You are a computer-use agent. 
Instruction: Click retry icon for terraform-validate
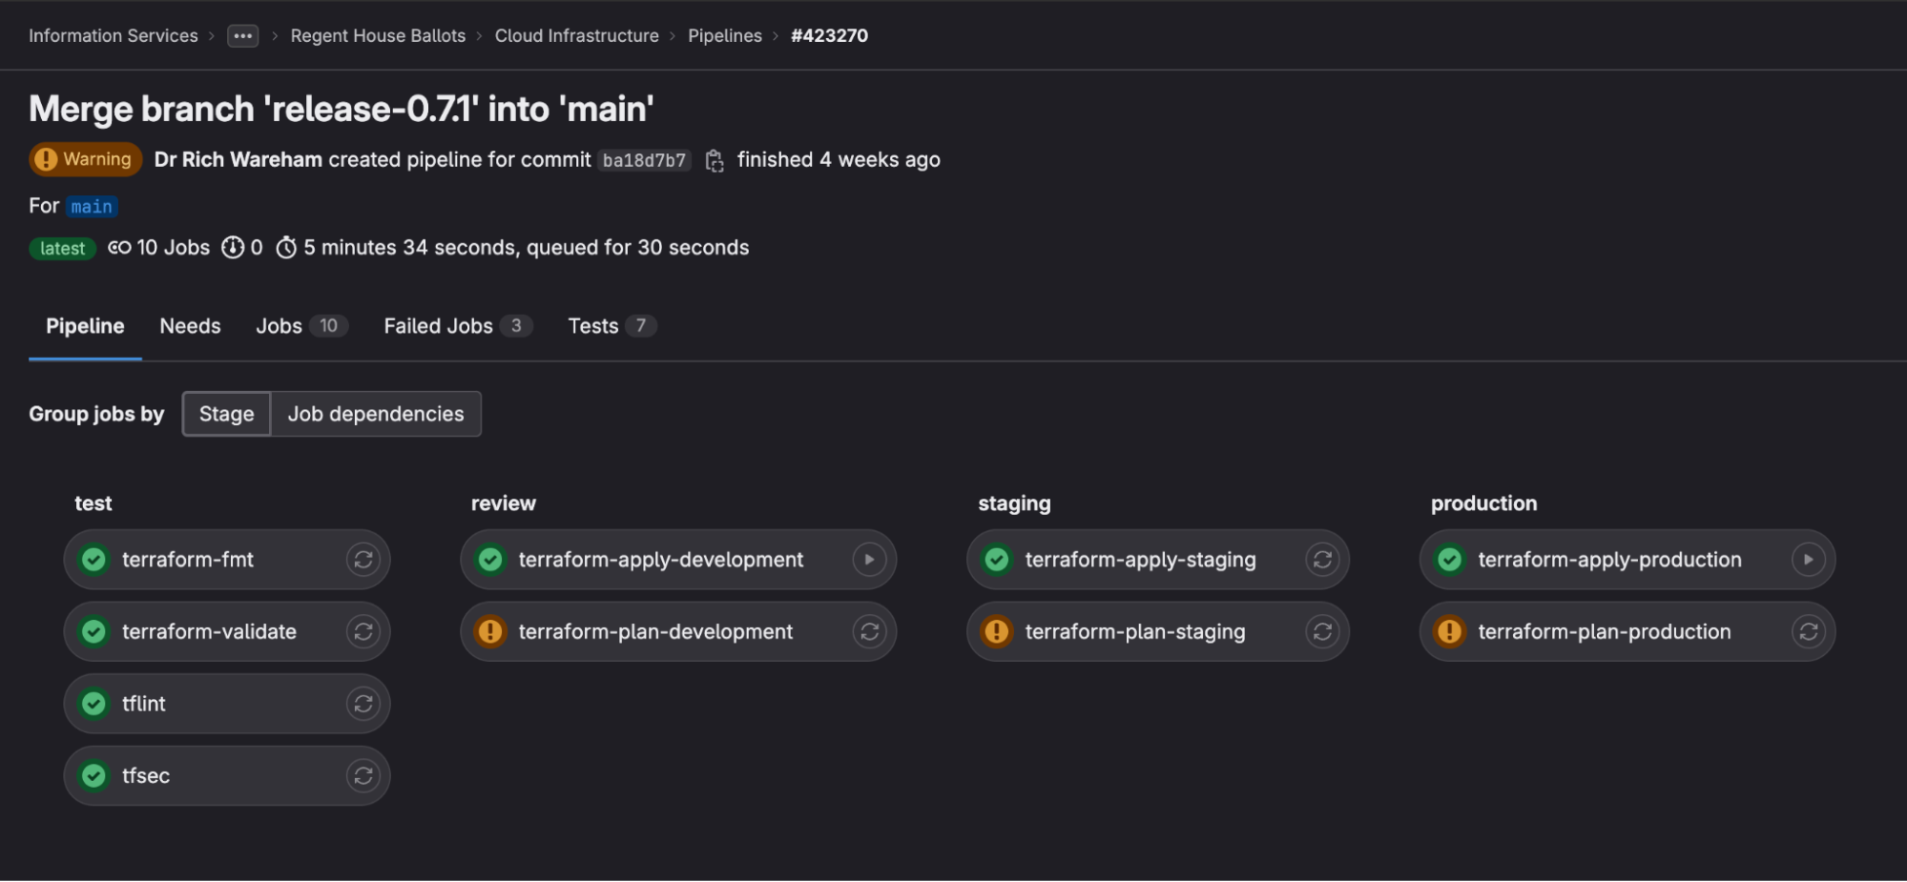click(363, 631)
